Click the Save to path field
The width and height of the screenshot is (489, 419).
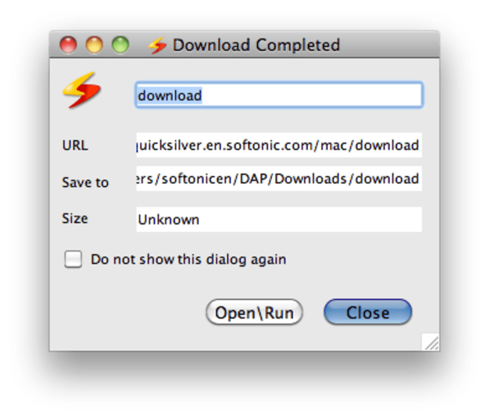pyautogui.click(x=279, y=179)
